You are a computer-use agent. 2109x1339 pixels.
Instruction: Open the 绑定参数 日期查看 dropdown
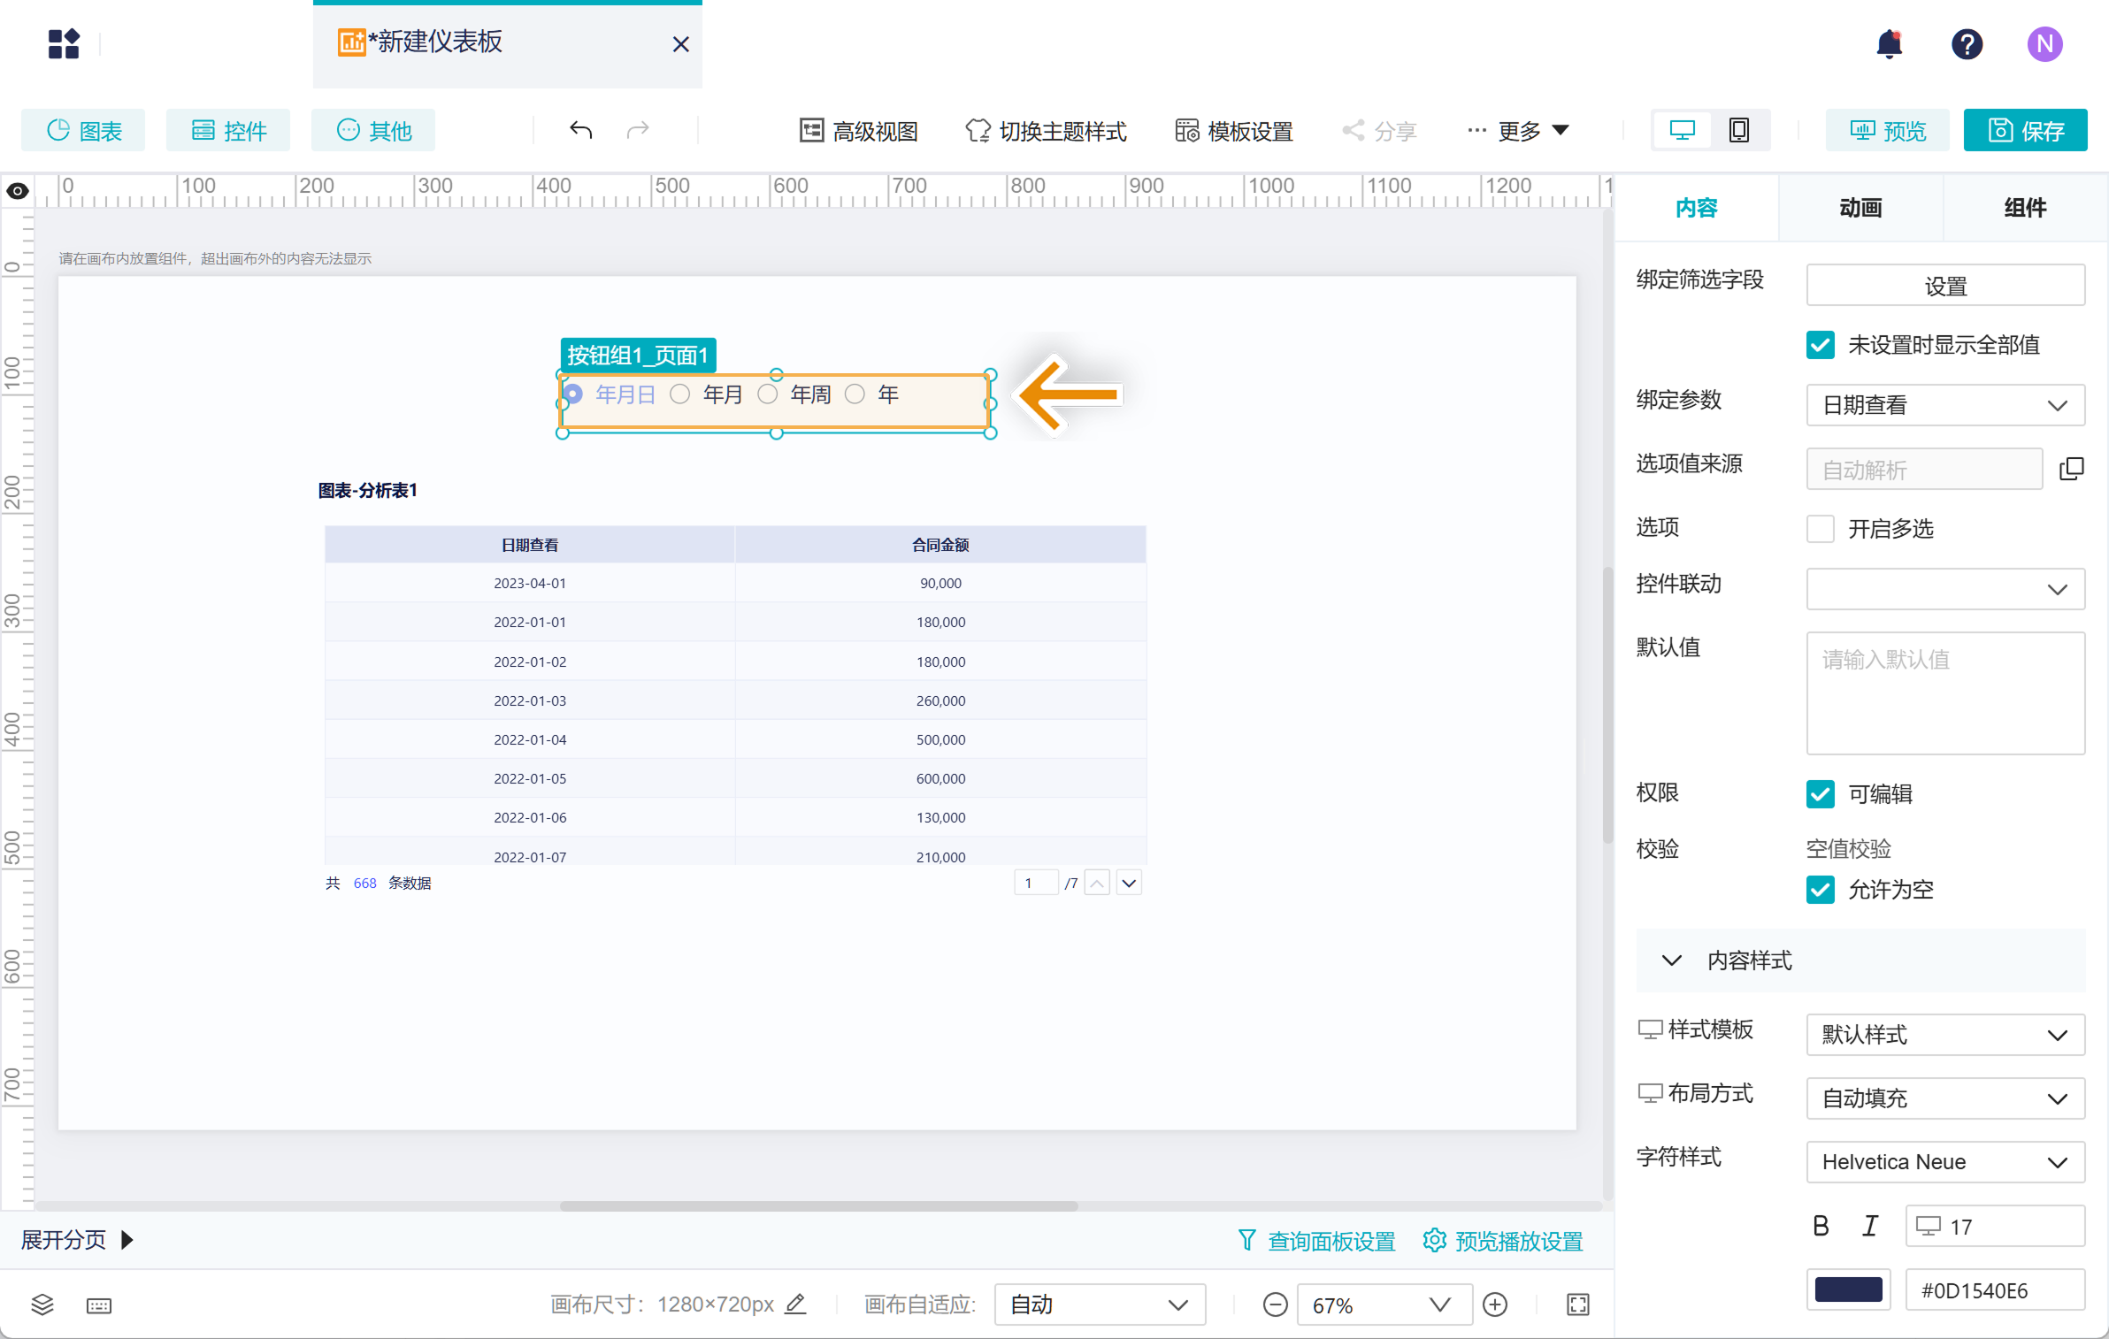pyautogui.click(x=1944, y=405)
